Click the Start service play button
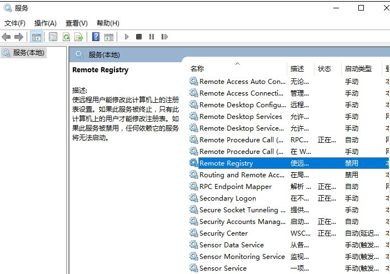Viewport: 390px width, 274px height. 127,37
